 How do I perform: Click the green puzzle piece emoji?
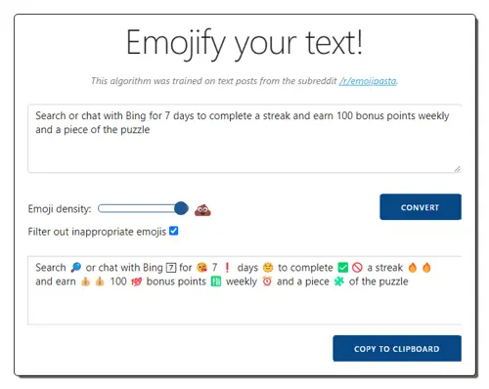339,281
